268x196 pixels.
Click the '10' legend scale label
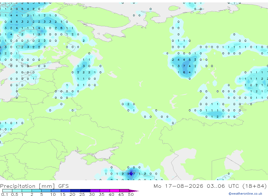(x=53, y=194)
